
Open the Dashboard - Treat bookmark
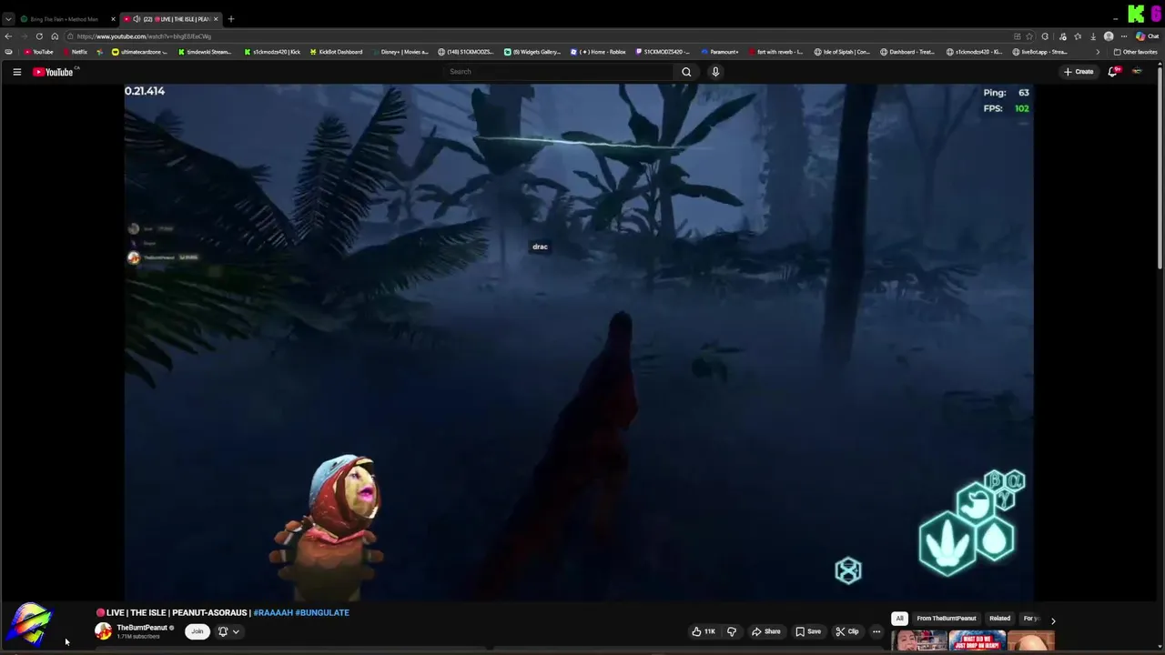point(907,52)
